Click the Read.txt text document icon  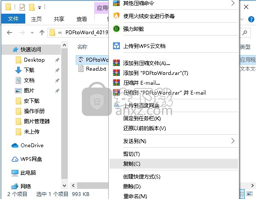coord(81,68)
